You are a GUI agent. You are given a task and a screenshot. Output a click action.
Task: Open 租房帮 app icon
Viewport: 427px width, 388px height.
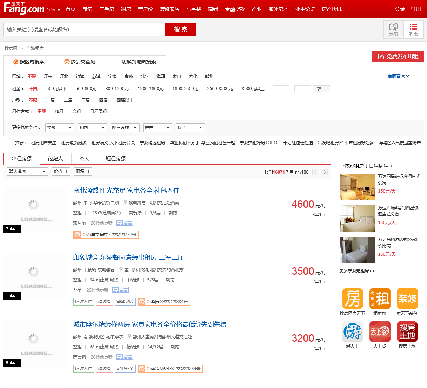pos(380,299)
